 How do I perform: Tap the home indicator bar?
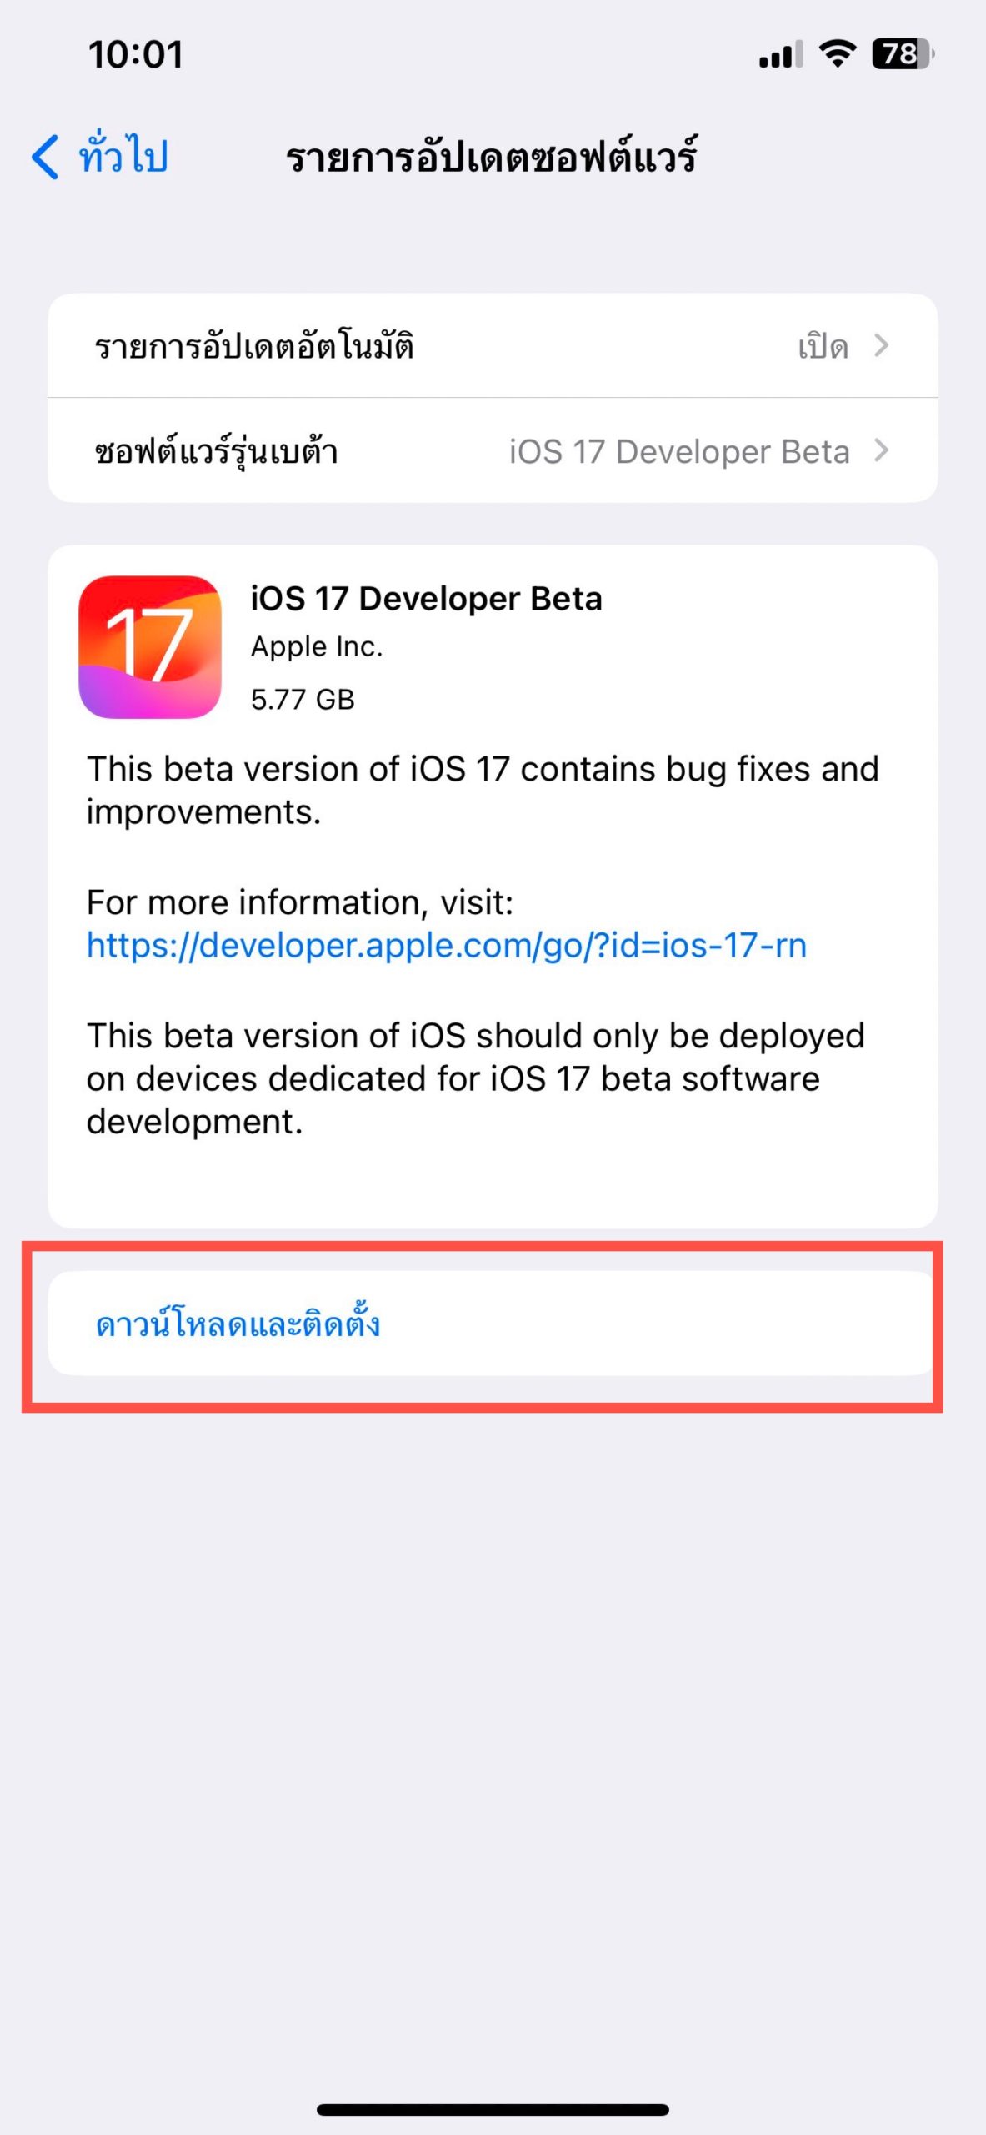coord(493,2109)
